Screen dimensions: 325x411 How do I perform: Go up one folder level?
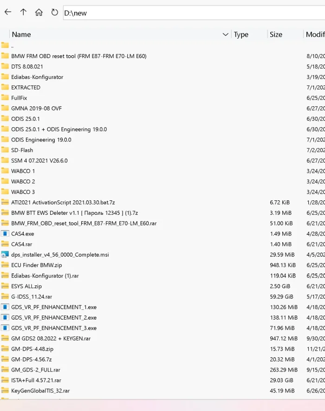(23, 12)
